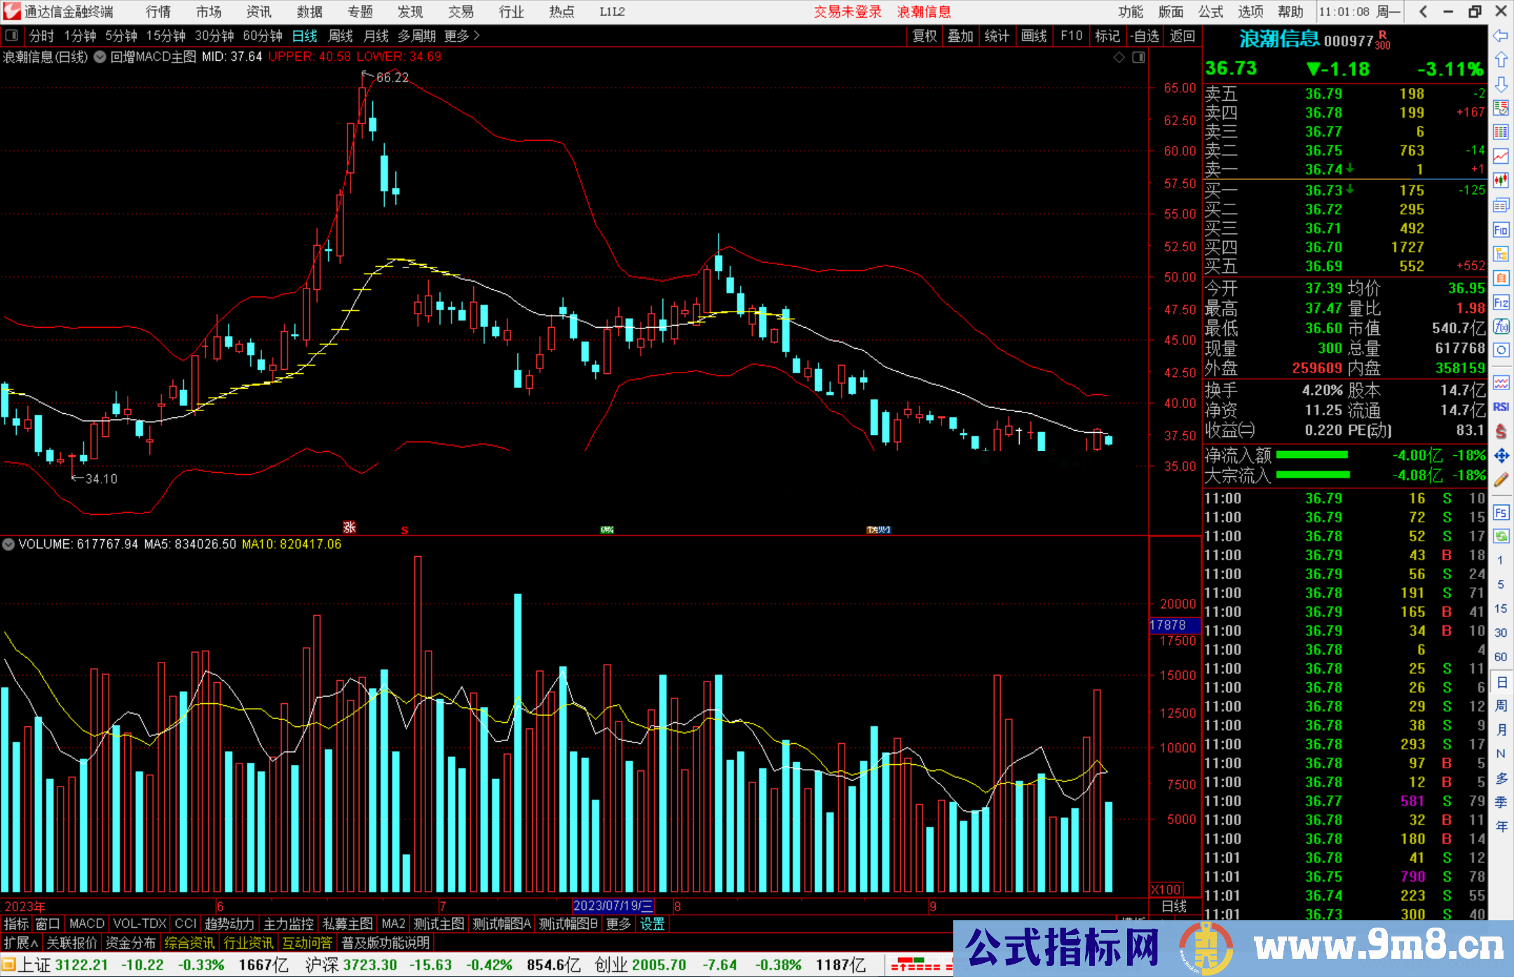Switch to the 周线 period tab
Image resolution: width=1514 pixels, height=977 pixels.
tap(341, 36)
